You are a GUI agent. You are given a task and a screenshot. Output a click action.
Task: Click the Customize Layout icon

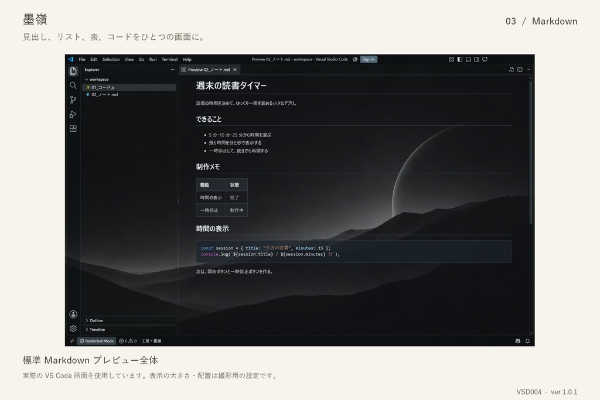(451, 59)
